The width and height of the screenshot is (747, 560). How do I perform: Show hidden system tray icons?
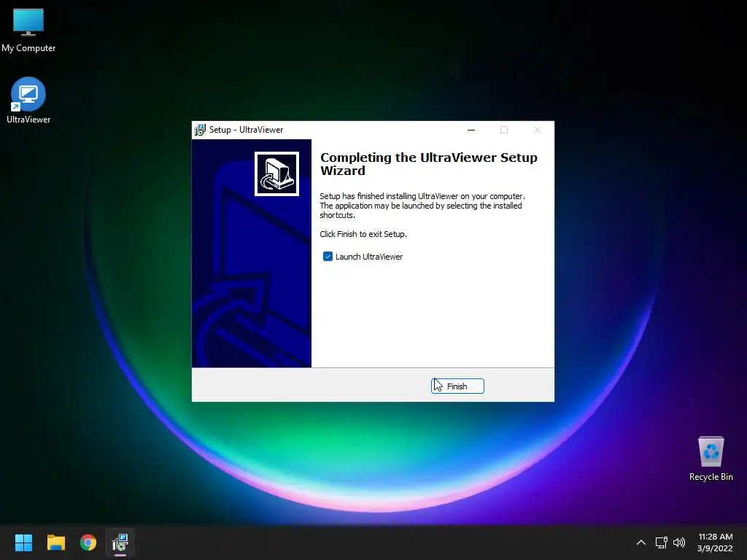point(641,542)
